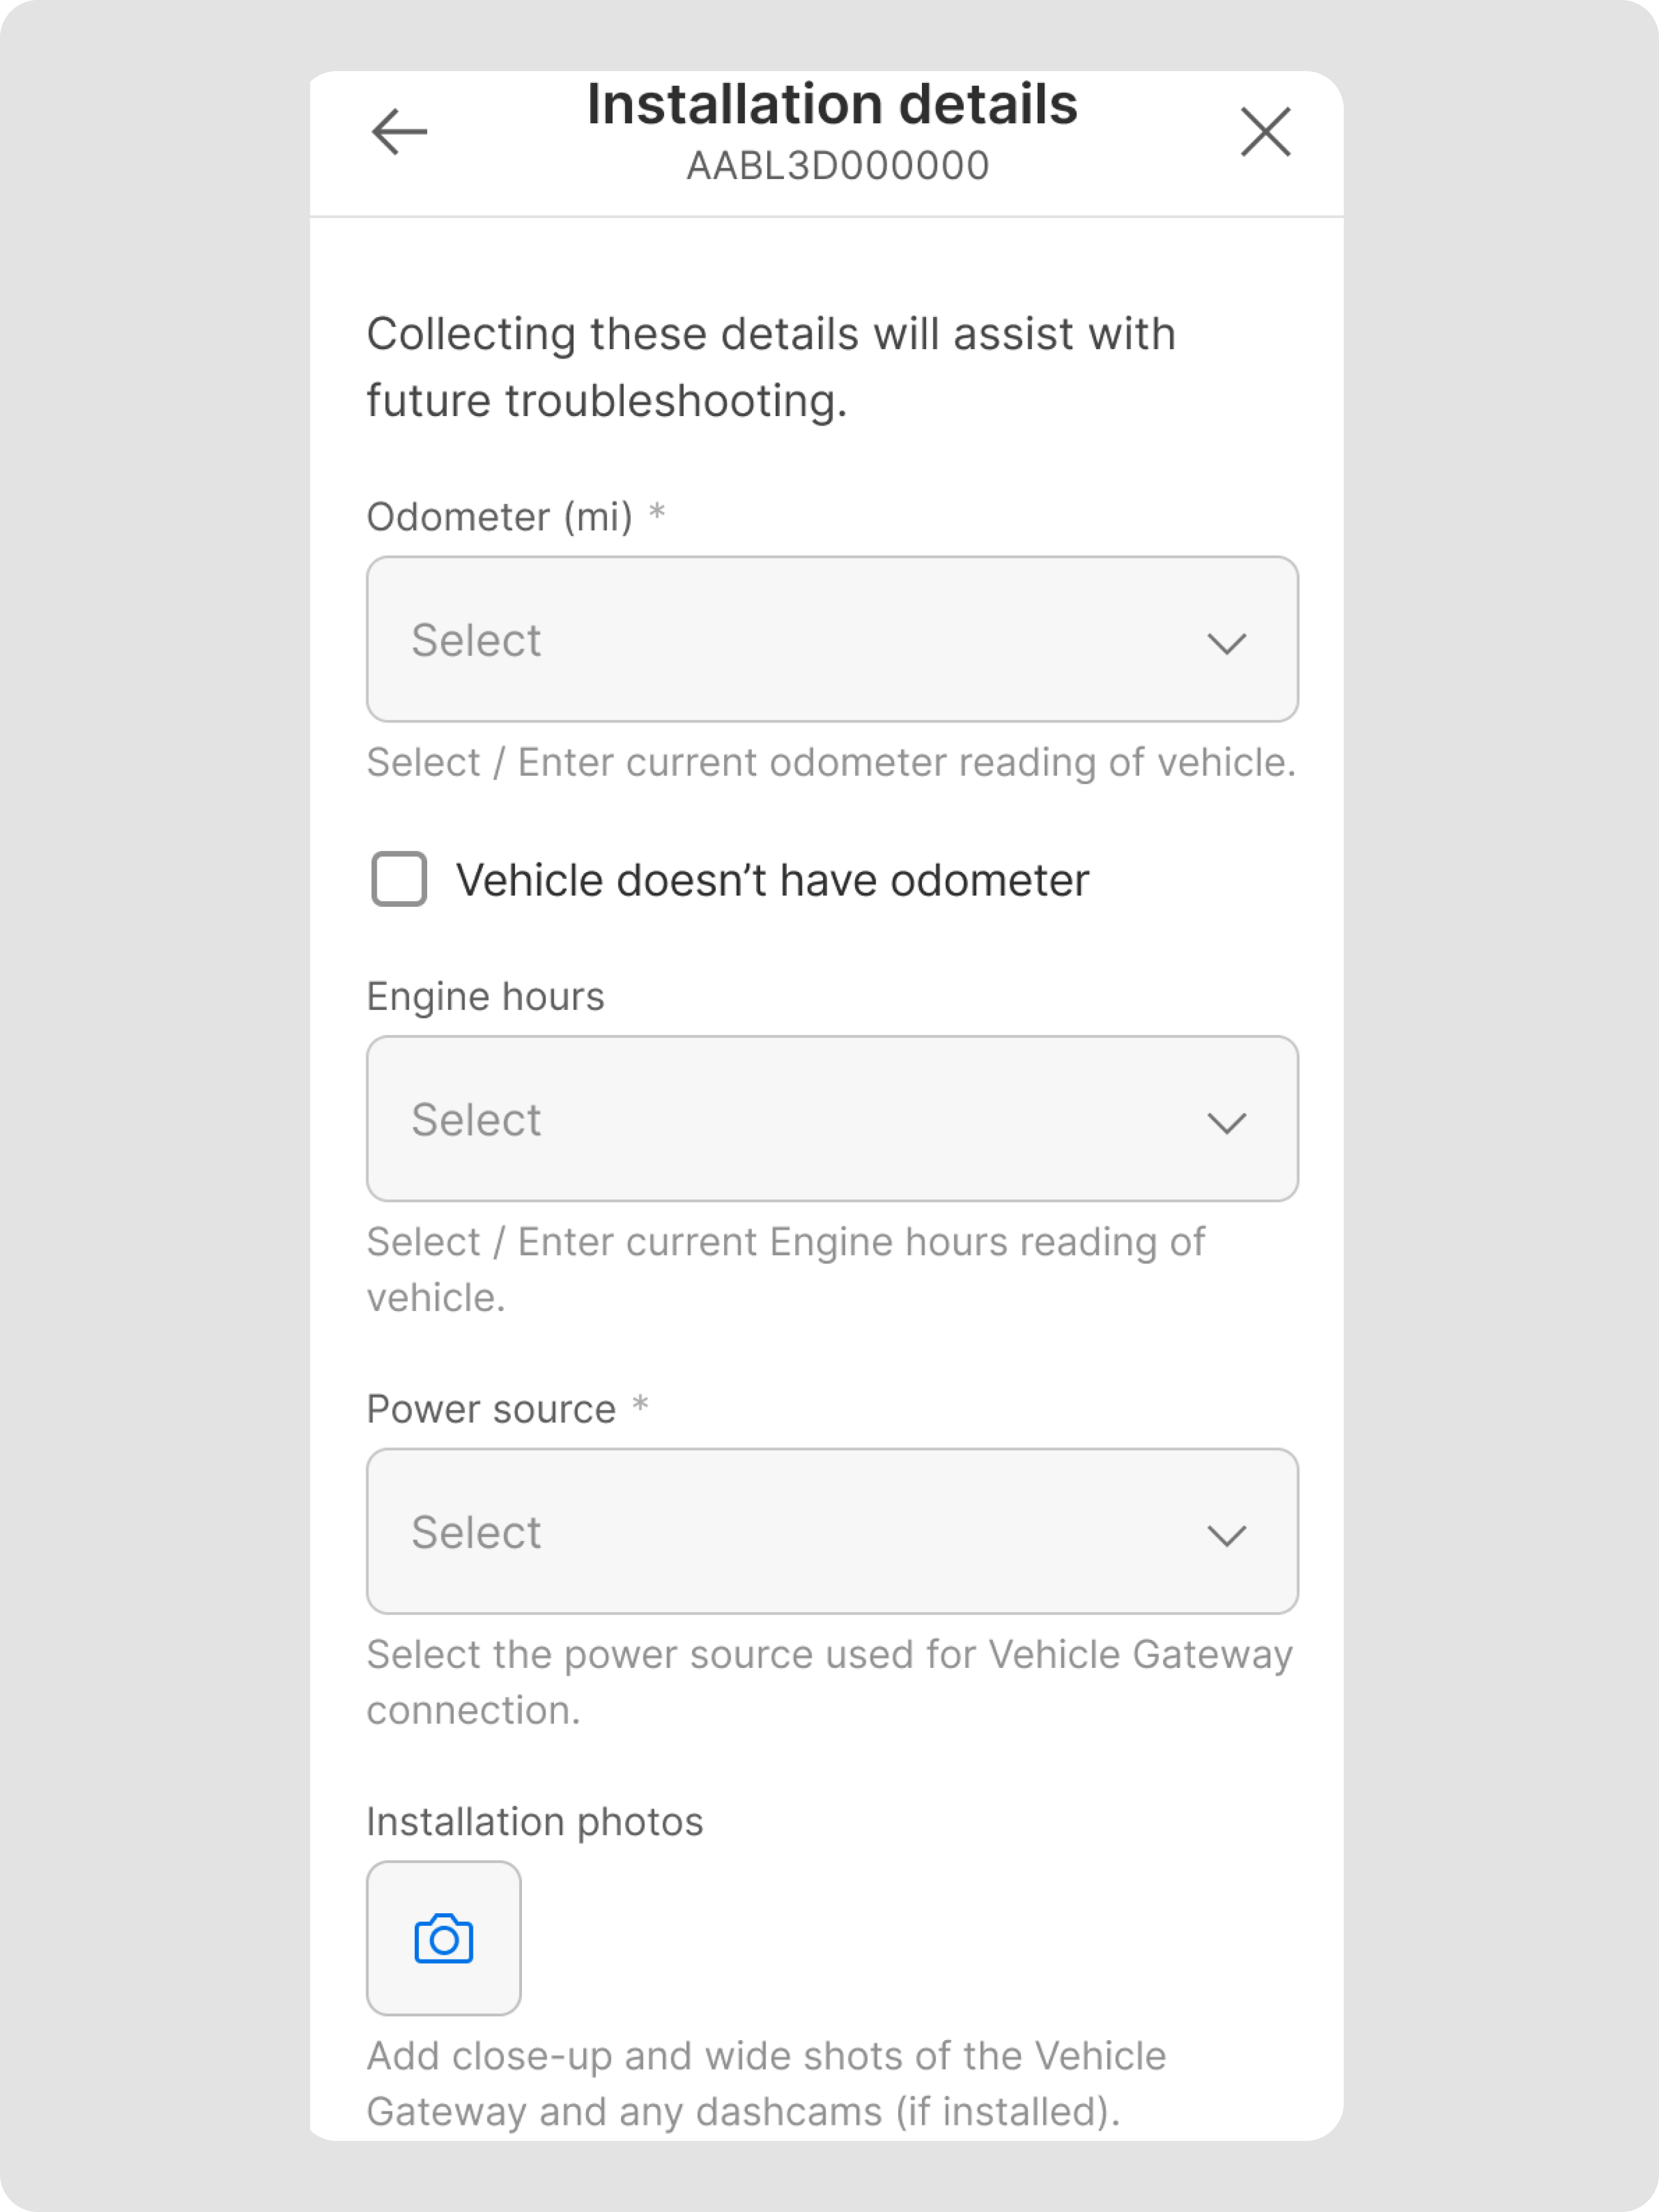Image resolution: width=1659 pixels, height=2212 pixels.
Task: Click the Vehicle Gateway connection helper text
Action: click(828, 1682)
